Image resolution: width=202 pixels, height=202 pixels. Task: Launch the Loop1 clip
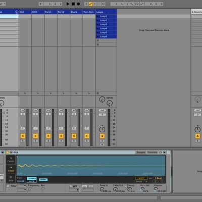pos(98,16)
